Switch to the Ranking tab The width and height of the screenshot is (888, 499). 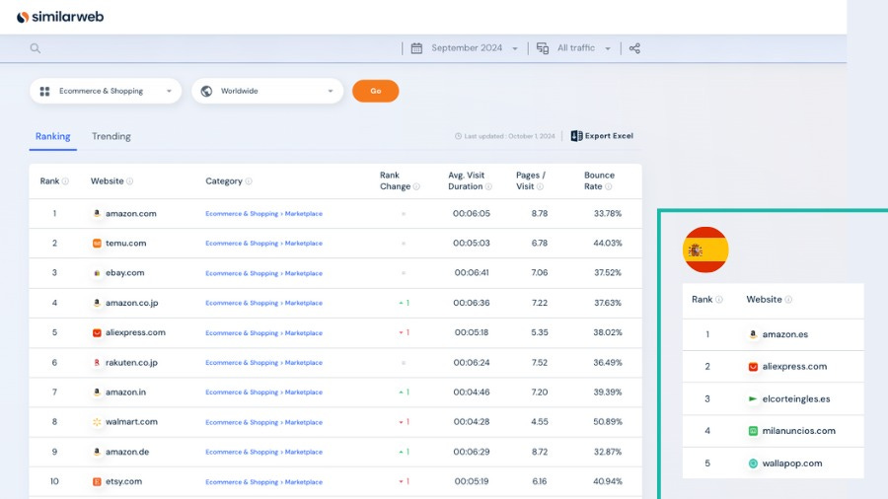(x=52, y=136)
